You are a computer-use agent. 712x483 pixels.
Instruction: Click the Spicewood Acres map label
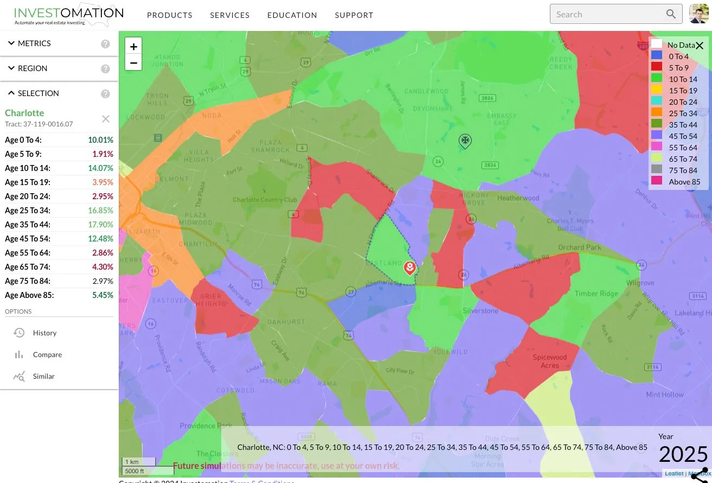[549, 361]
